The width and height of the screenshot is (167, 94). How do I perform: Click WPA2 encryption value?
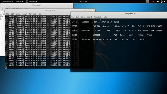pos(140,31)
